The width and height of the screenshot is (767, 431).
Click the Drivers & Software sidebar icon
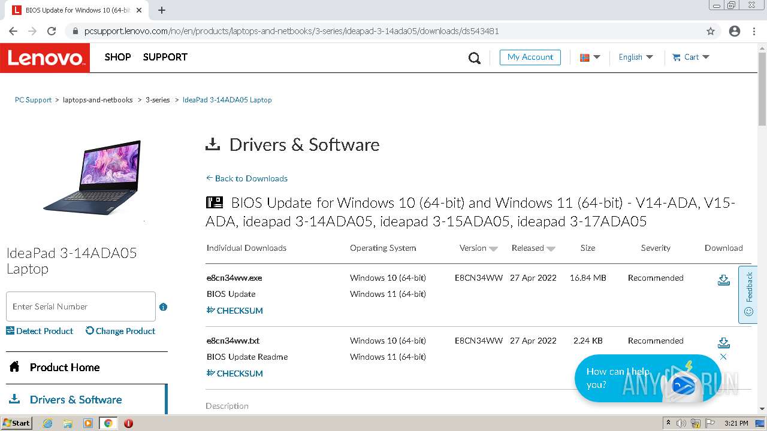tap(14, 399)
